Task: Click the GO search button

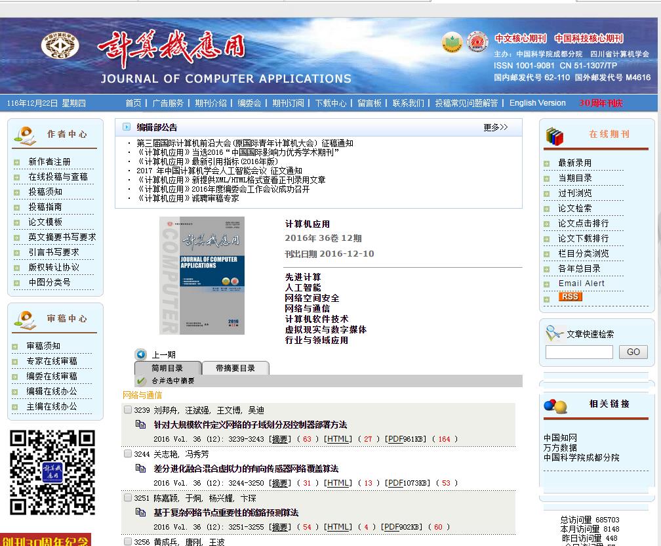Action: tap(633, 352)
